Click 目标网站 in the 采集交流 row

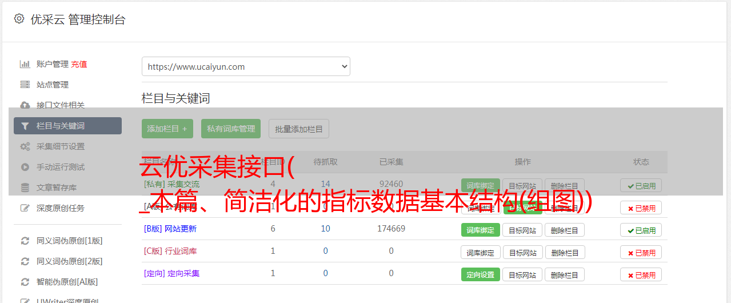[x=522, y=185]
